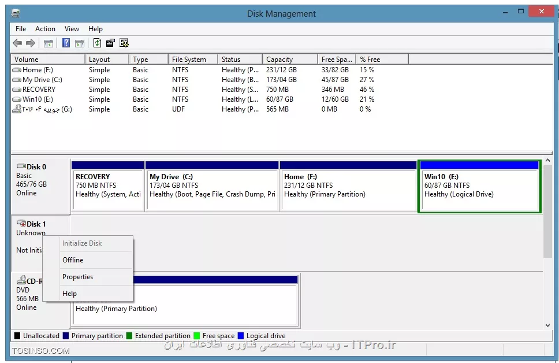Image resolution: width=559 pixels, height=363 pixels.
Task: Click the 231/12 GB capacity cell
Action: pos(281,70)
